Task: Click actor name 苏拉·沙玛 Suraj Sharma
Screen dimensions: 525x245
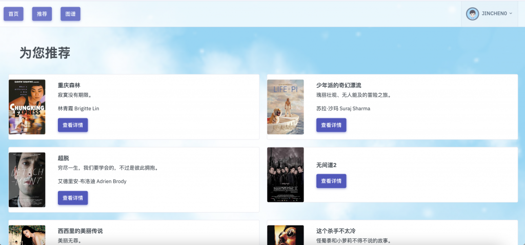Action: 343,109
